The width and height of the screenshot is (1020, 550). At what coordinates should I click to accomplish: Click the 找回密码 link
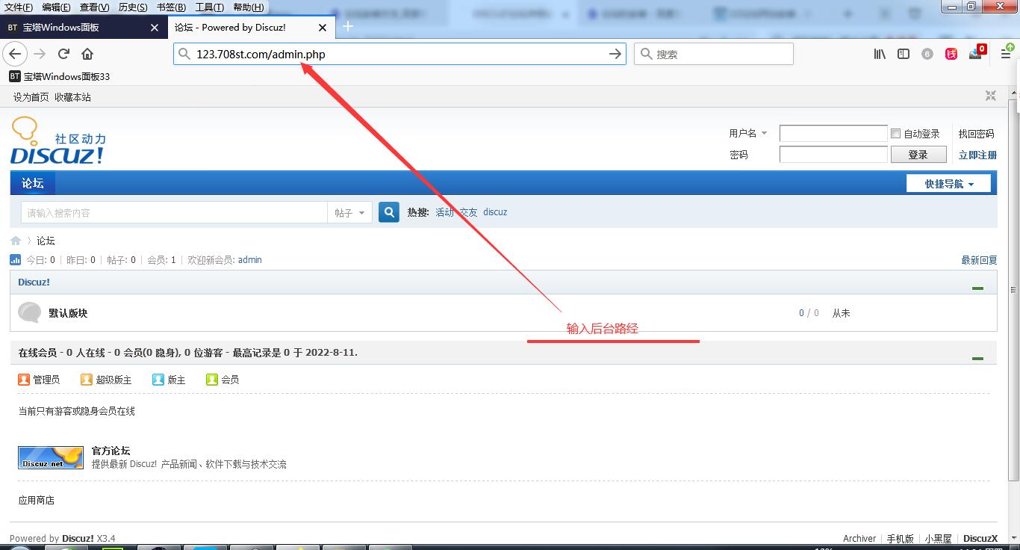coord(977,134)
